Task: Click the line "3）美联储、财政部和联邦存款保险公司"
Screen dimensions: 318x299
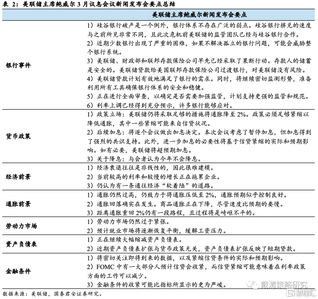Action: (199, 61)
